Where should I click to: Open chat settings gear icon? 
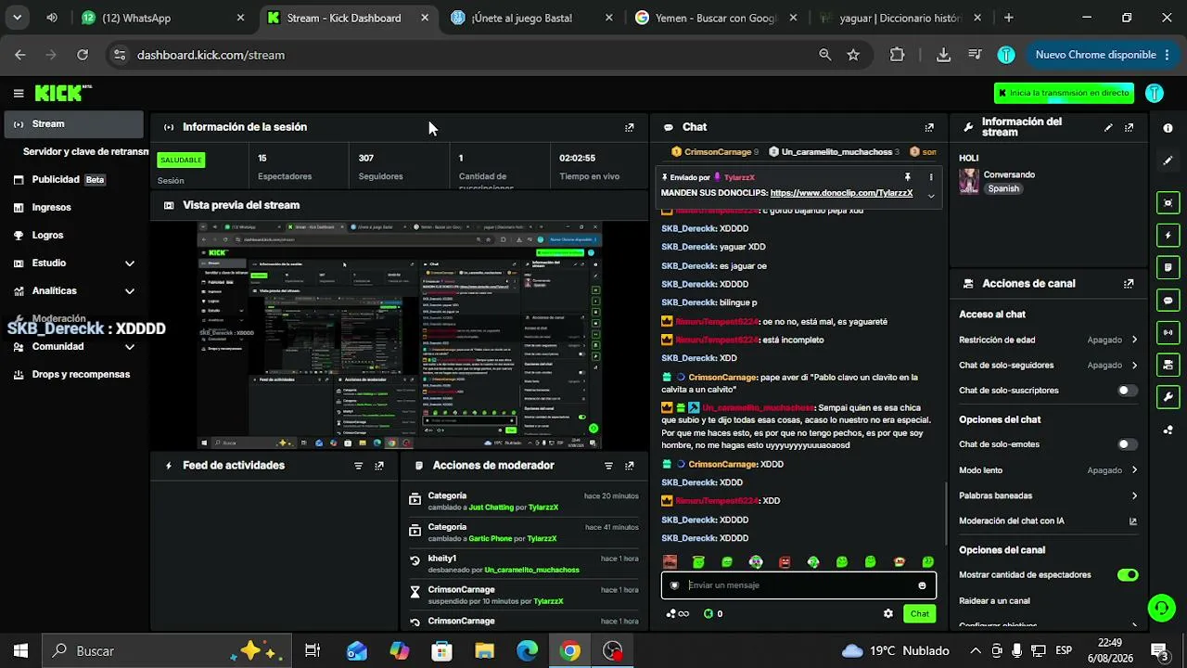pyautogui.click(x=888, y=613)
